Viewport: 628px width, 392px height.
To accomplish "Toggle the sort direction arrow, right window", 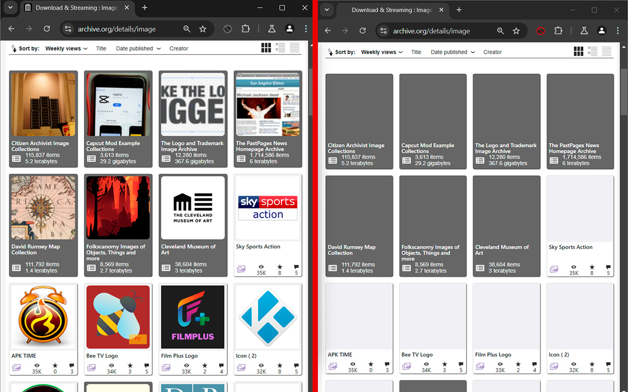I will coord(329,52).
